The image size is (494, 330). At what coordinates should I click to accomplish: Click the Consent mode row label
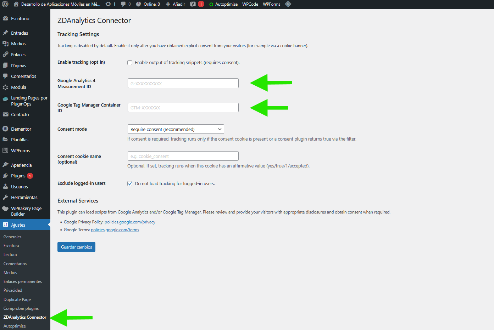click(72, 129)
